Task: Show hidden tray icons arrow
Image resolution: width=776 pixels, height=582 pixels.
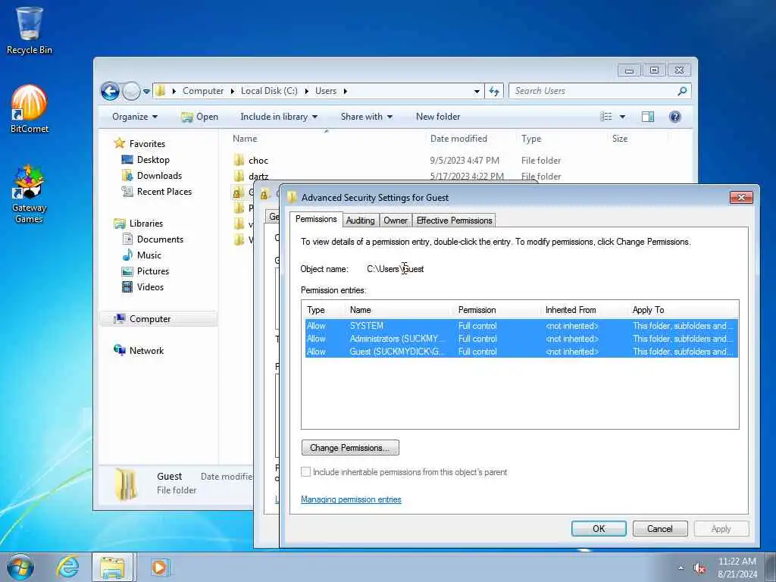Action: click(x=681, y=568)
